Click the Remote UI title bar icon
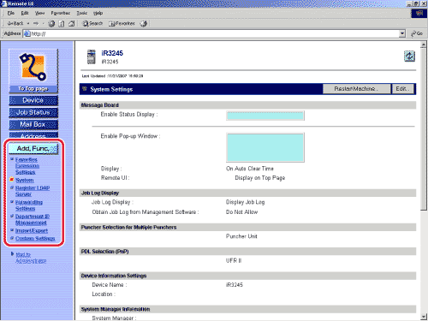This screenshot has height=321, width=428. (x=4, y=3)
